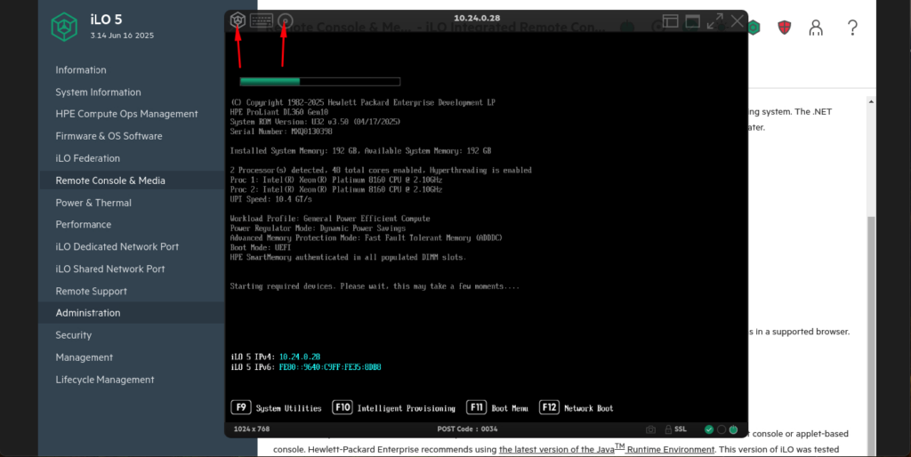Go to Firmware & OS Software
The width and height of the screenshot is (911, 457).
click(x=109, y=136)
